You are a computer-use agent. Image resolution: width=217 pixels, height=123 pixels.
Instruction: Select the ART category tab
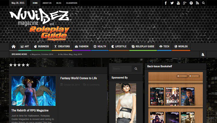(25, 46)
